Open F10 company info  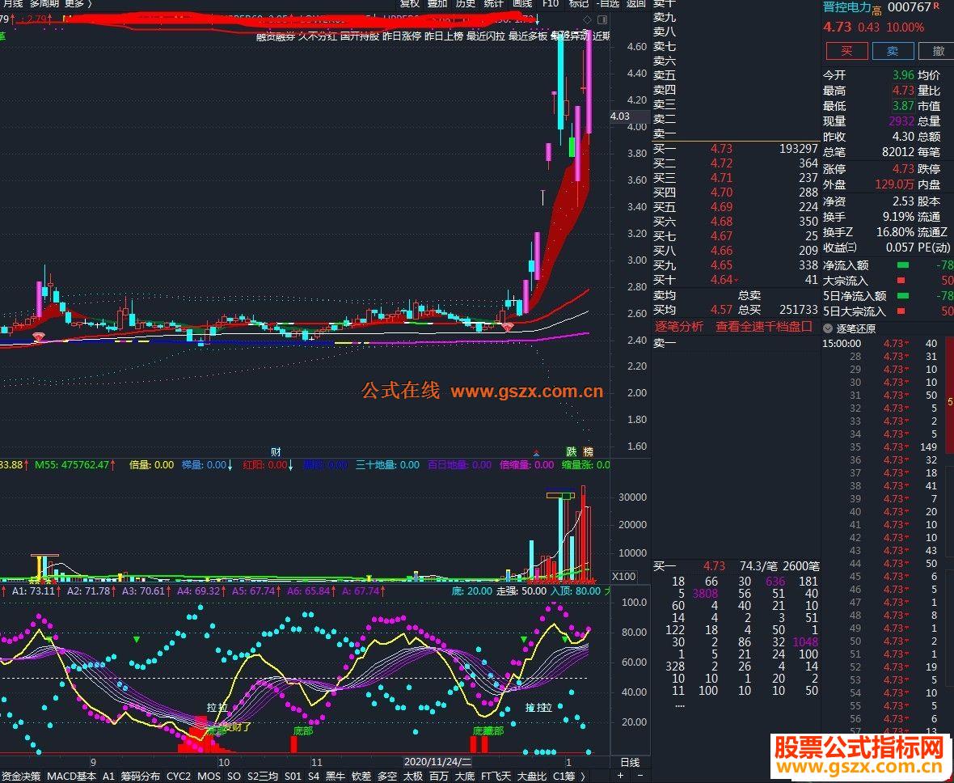coord(550,4)
